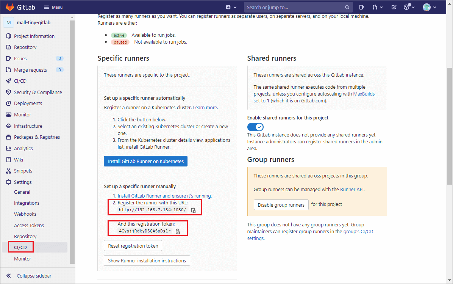Viewport: 453px width, 284px height.
Task: Click the sidebar vertical scrollbar
Action: (72, 142)
